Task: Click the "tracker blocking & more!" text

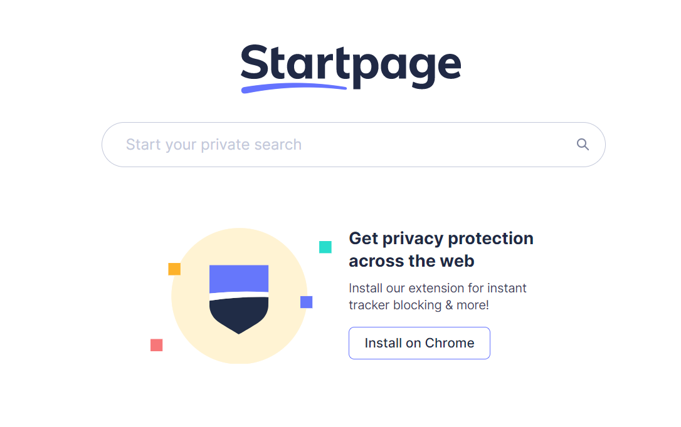Action: tap(419, 306)
